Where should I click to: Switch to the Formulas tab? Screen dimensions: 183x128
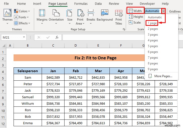click(81, 4)
